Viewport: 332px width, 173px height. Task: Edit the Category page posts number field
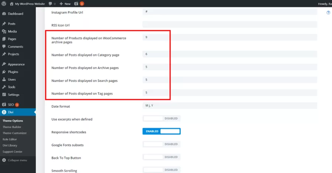click(x=230, y=54)
